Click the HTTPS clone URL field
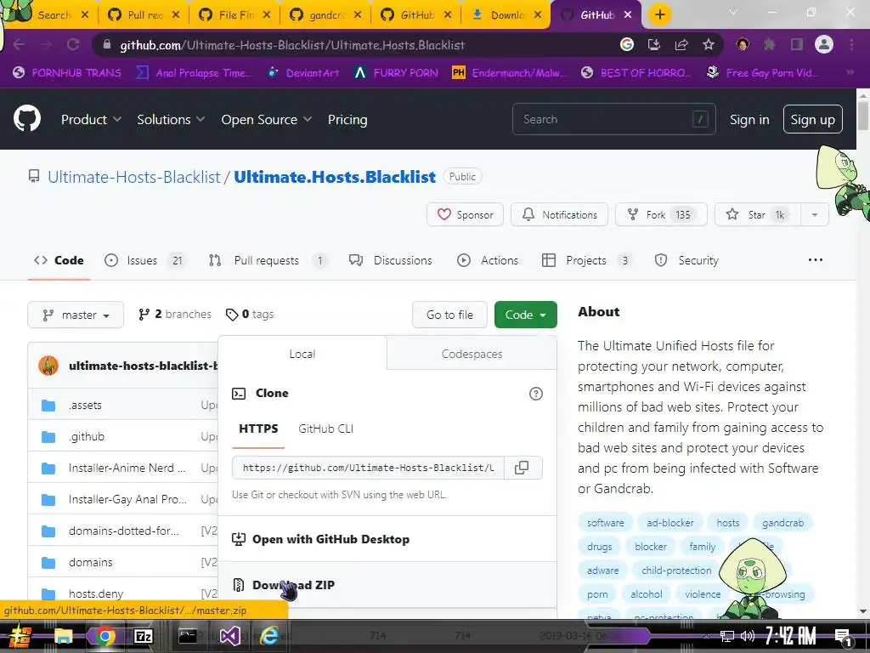 [368, 468]
